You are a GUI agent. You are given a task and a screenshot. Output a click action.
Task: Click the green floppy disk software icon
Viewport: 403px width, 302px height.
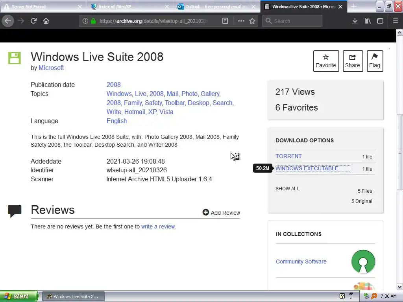coord(15,58)
